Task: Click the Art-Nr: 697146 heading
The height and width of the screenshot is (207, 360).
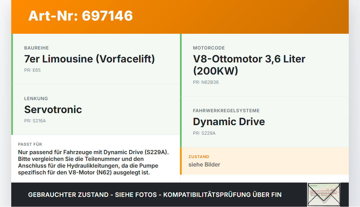Action: 80,15
